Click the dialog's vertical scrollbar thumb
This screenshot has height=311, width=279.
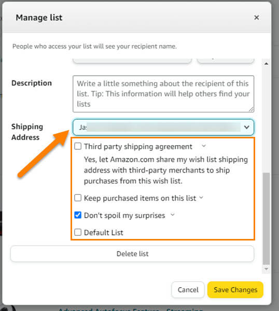click(x=267, y=219)
